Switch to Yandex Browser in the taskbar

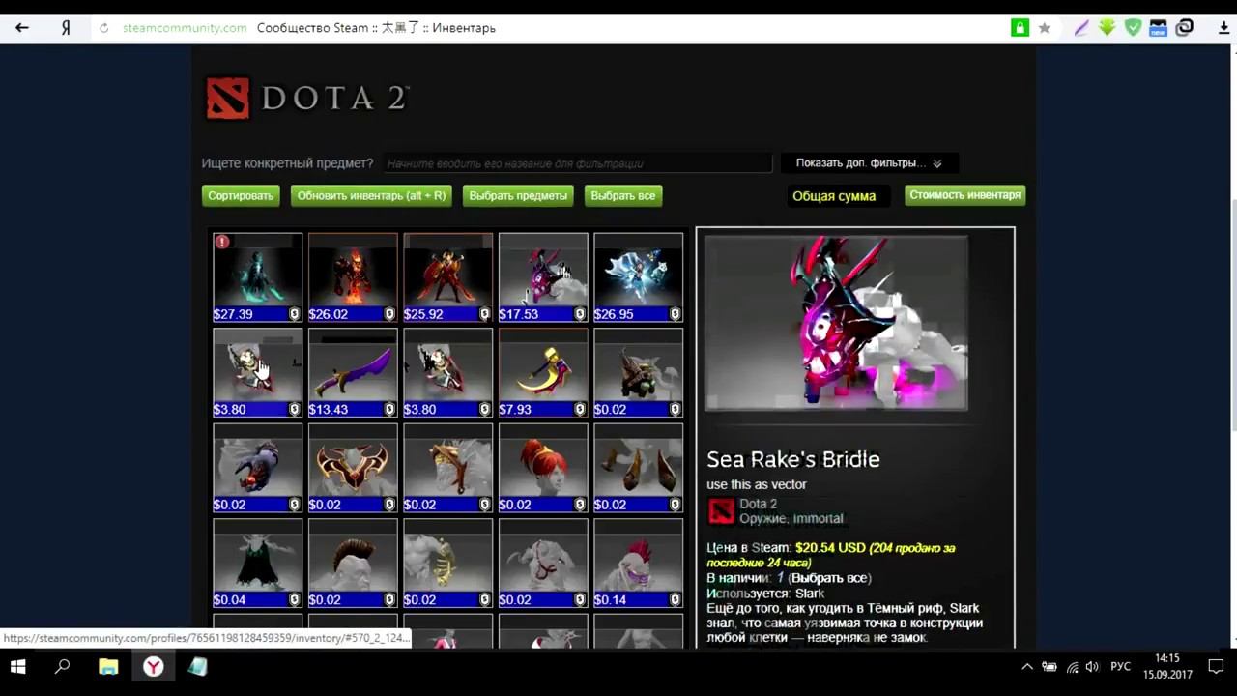[154, 667]
